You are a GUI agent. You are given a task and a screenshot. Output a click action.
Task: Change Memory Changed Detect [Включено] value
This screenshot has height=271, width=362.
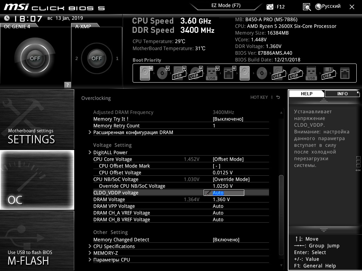pyautogui.click(x=226, y=240)
